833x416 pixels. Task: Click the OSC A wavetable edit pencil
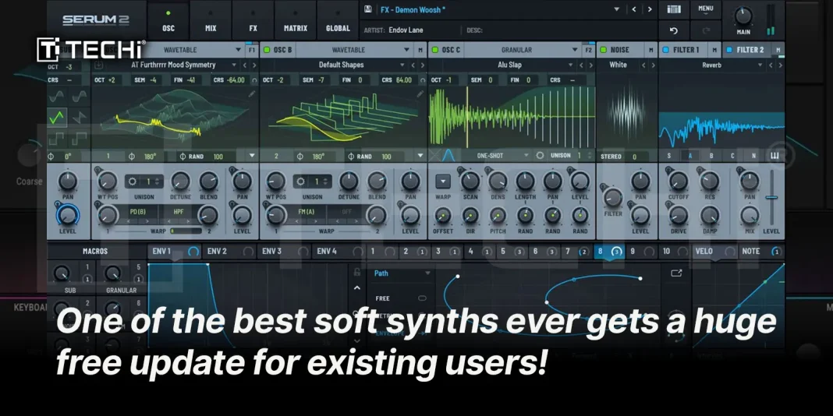click(x=251, y=94)
